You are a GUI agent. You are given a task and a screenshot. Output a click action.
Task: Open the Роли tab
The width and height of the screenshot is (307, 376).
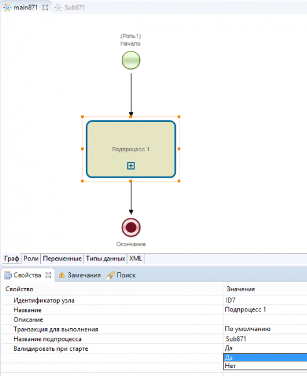point(31,259)
